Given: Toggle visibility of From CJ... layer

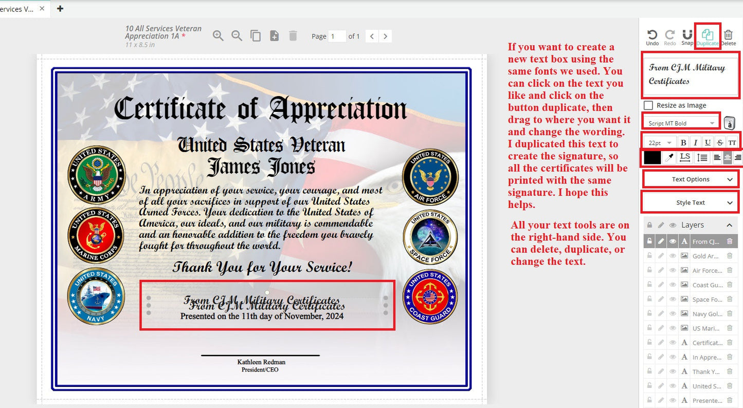Looking at the screenshot, I should [x=673, y=242].
